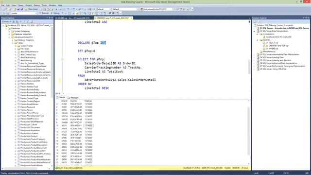Click the Save icon in toolbar
The width and height of the screenshot is (311, 175).
(18, 9)
